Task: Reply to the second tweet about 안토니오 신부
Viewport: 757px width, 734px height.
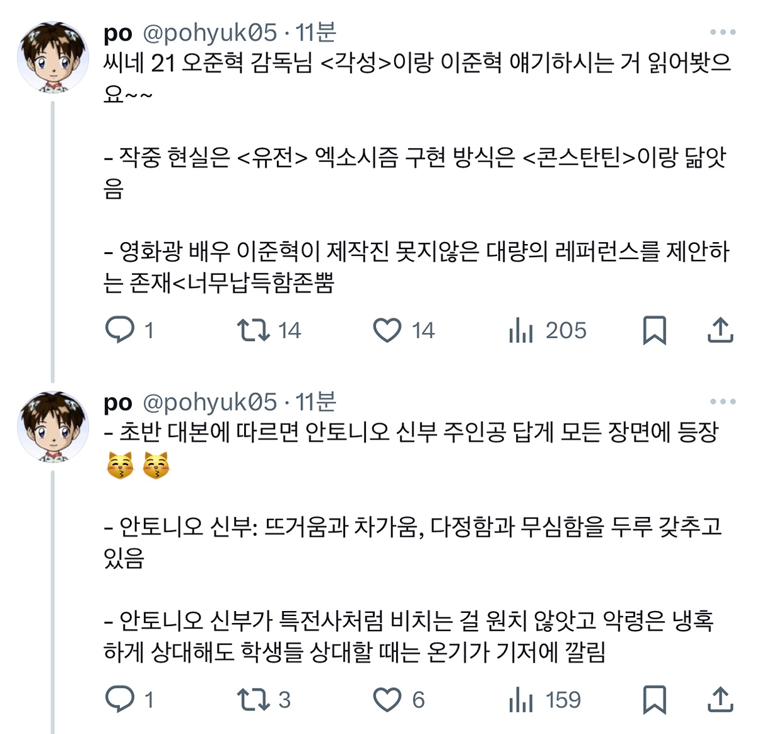Action: [120, 699]
